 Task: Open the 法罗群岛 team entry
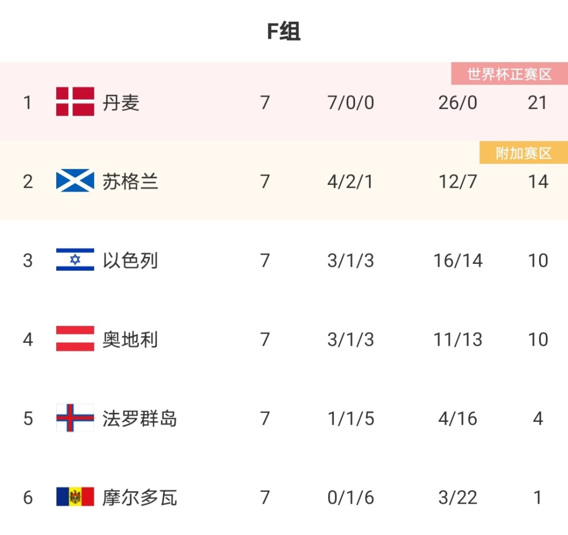coord(140,418)
